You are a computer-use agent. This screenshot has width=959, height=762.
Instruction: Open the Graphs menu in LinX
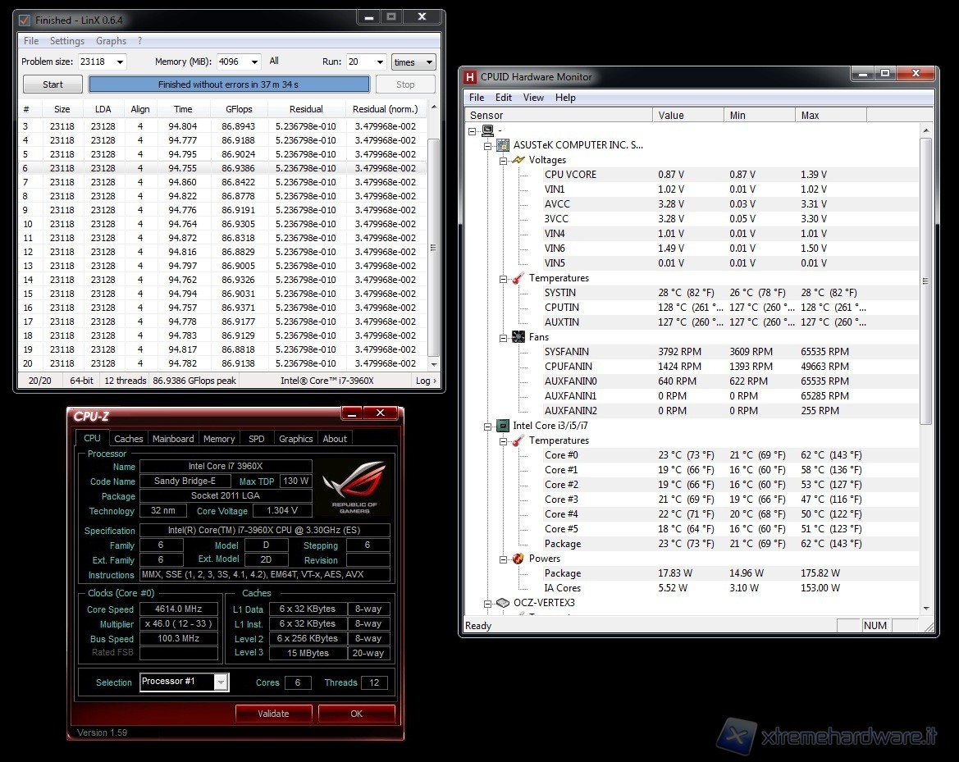click(111, 41)
